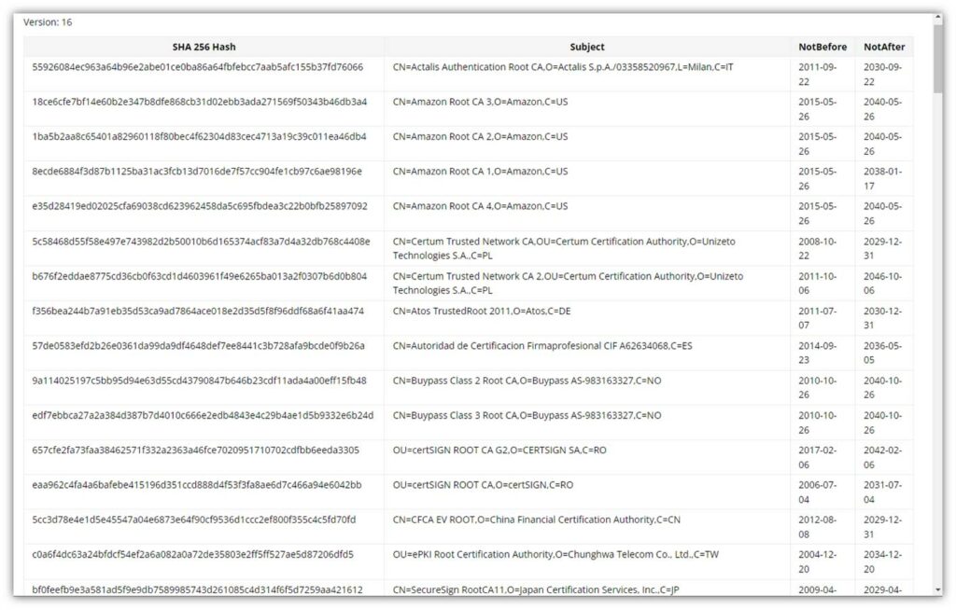The image size is (956, 610).
Task: Click the scrollbar down arrow
Action: pyautogui.click(x=937, y=589)
